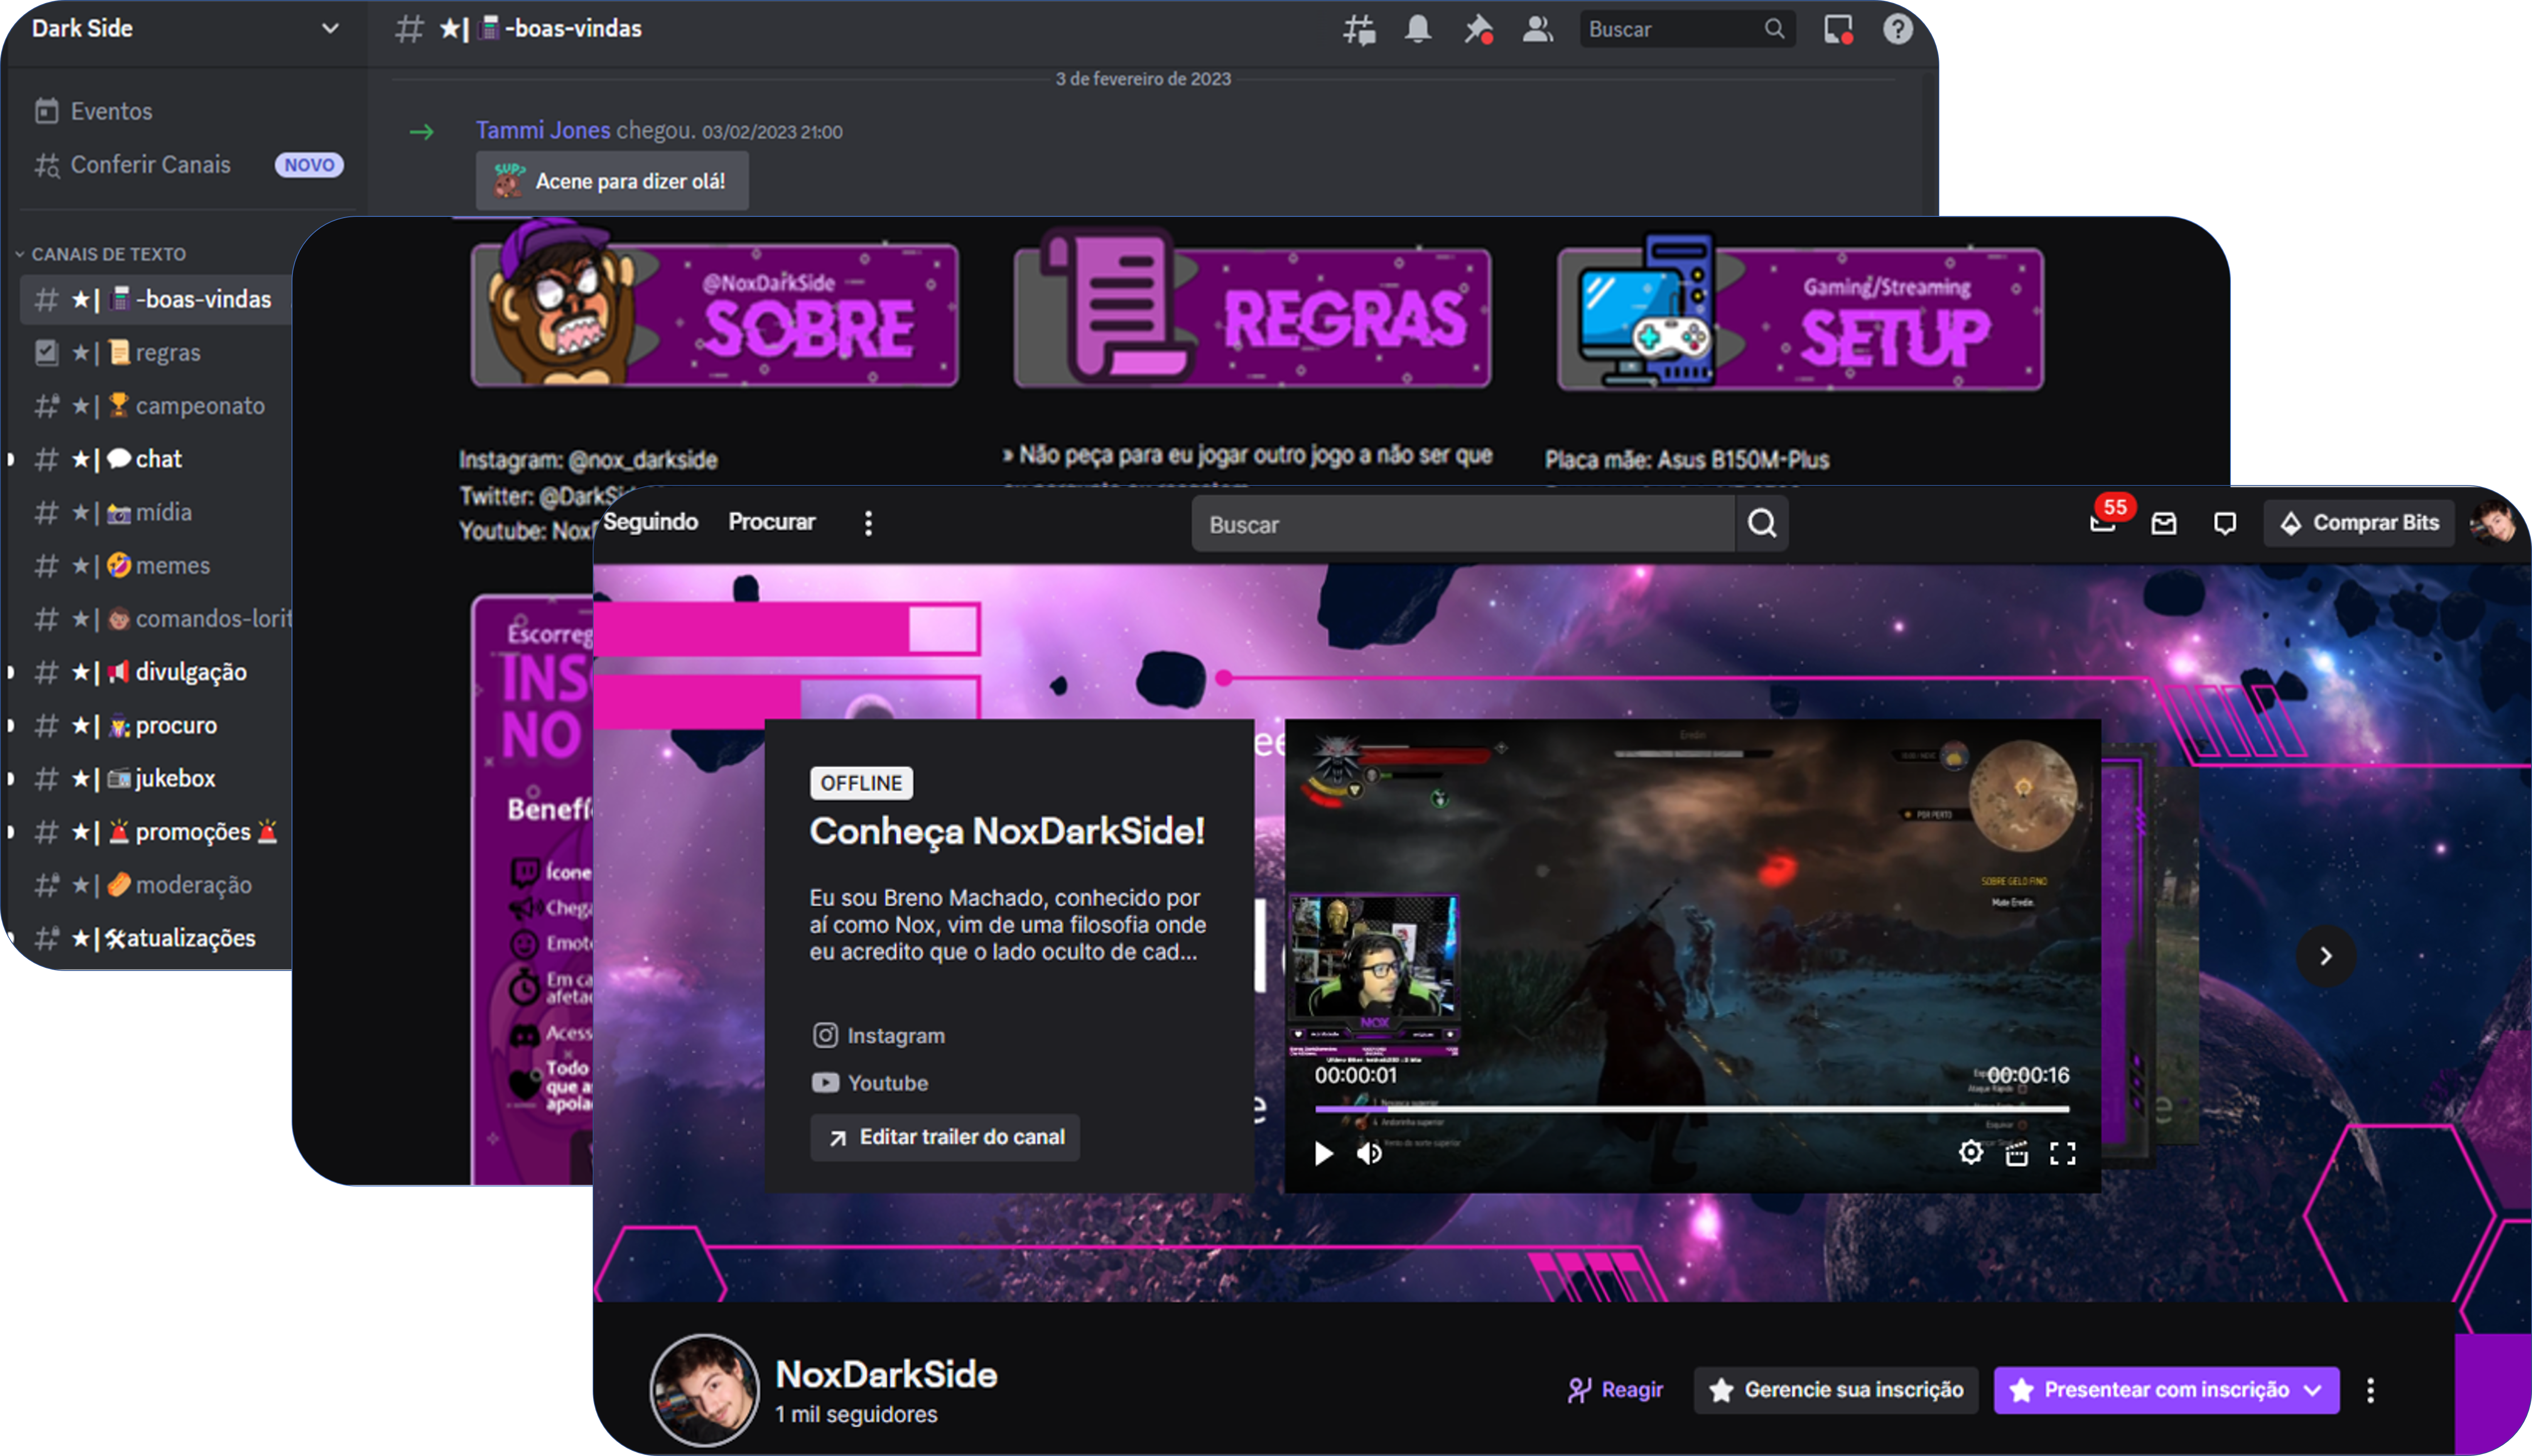Click Comprar Bits button
Screen dimensions: 2532x1456
[2359, 523]
